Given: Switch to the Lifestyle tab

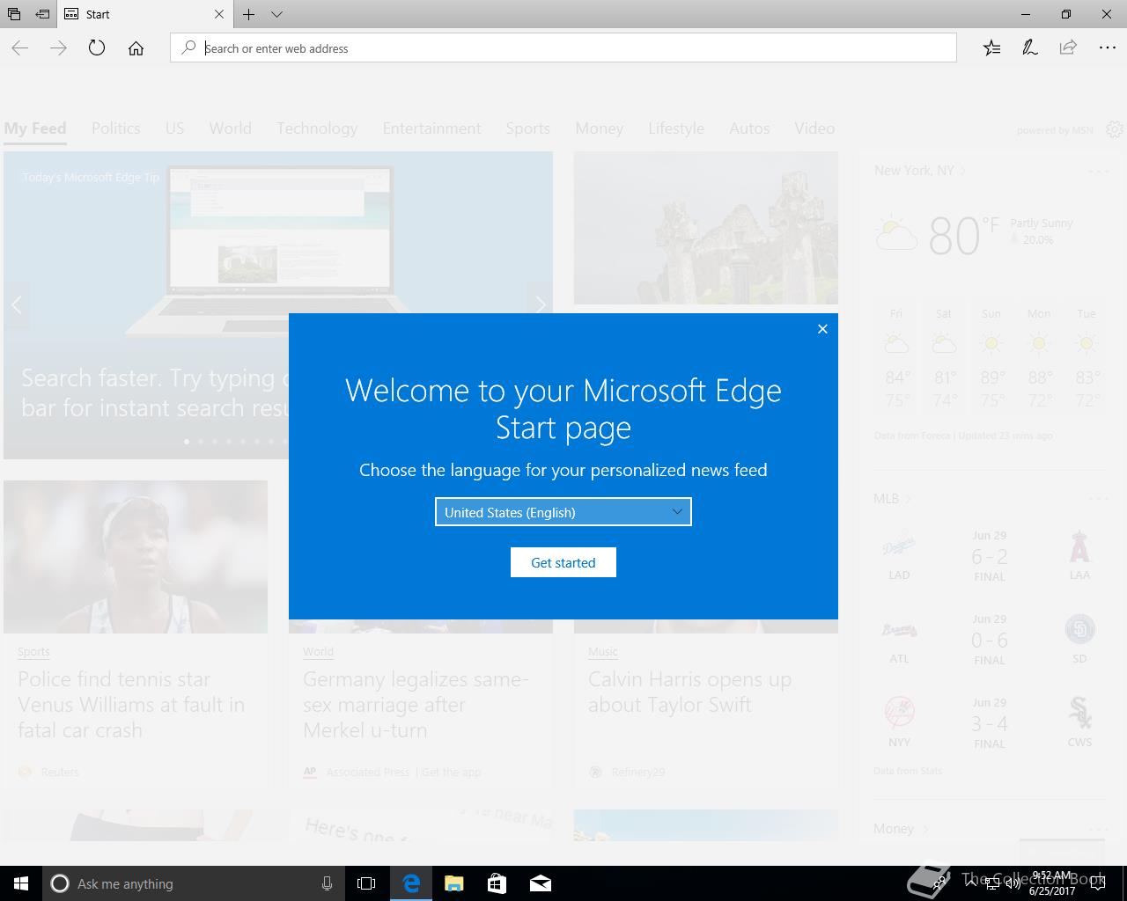Looking at the screenshot, I should point(676,128).
